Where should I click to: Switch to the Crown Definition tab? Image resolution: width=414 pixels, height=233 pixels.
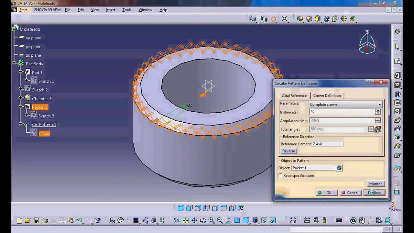click(x=327, y=95)
